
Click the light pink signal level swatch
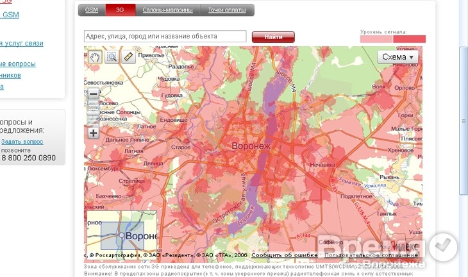coord(376,39)
